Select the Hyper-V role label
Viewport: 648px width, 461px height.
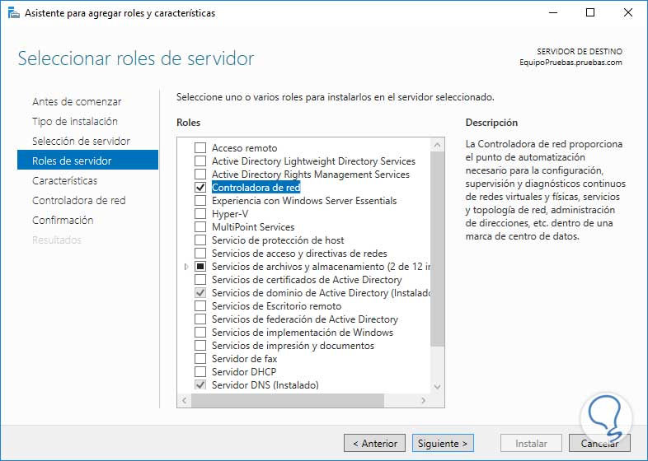click(x=230, y=214)
